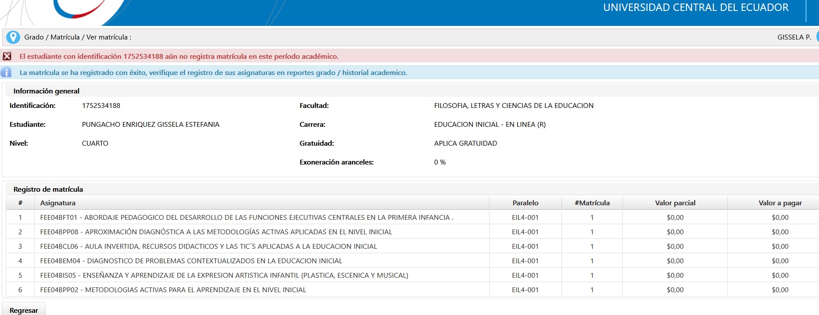Select the FEE04BIS05 Enseñanza y Aprendizaje subject
Screen dimensions: 819x315
coord(224,275)
